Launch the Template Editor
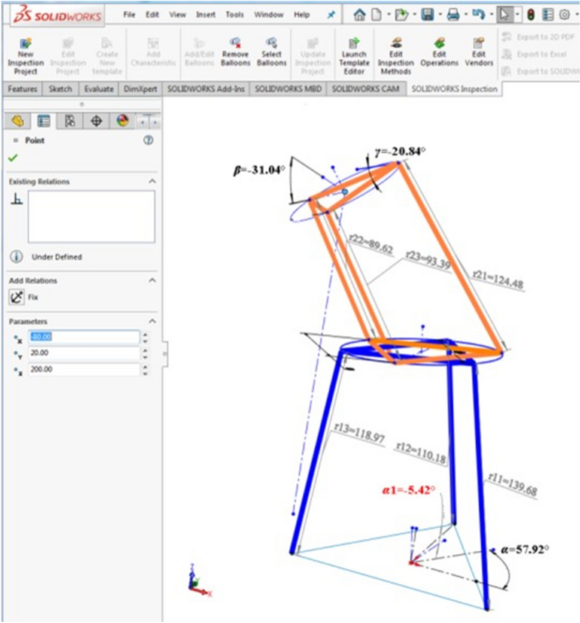This screenshot has width=580, height=623. pyautogui.click(x=354, y=43)
